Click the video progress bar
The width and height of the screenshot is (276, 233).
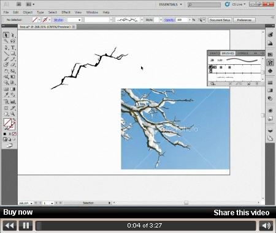point(145,226)
